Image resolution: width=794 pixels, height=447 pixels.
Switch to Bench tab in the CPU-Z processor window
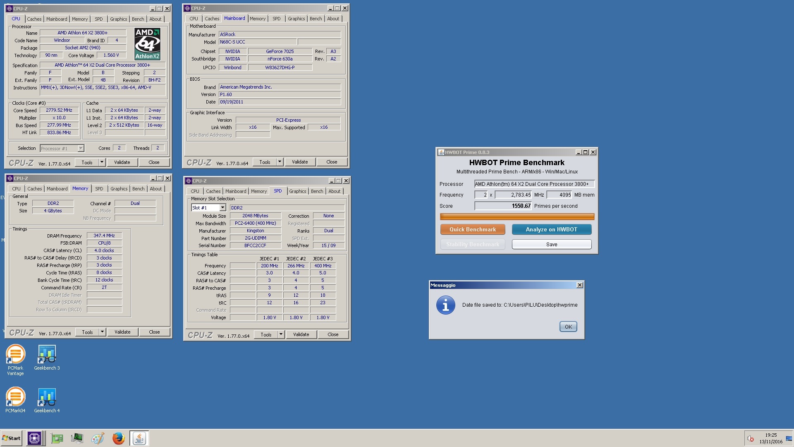click(138, 19)
